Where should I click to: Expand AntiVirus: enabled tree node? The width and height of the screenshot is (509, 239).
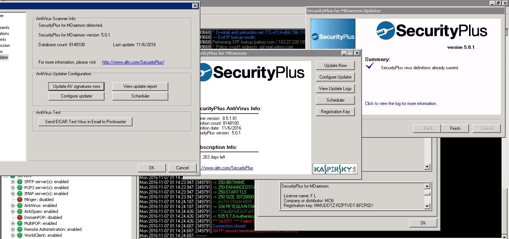pyautogui.click(x=13, y=205)
